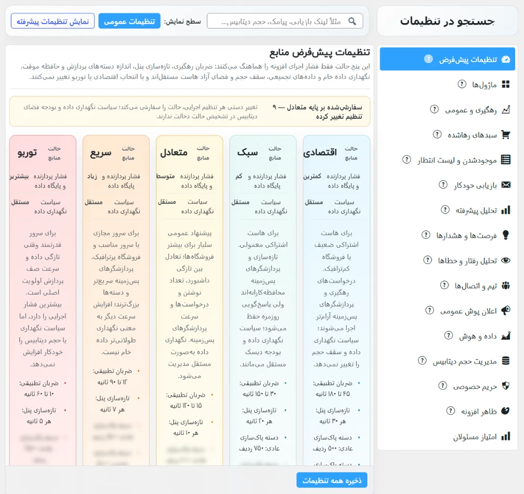Focus the settings search input field

(285, 21)
